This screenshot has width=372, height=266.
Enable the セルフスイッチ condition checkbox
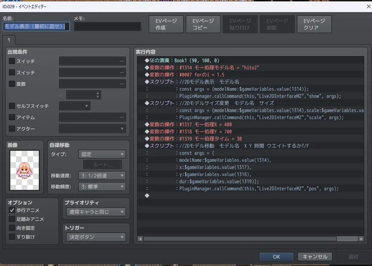pos(11,105)
